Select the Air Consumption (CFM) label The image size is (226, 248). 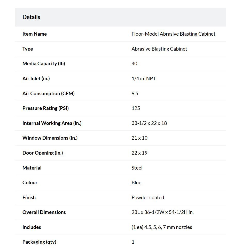[49, 93]
